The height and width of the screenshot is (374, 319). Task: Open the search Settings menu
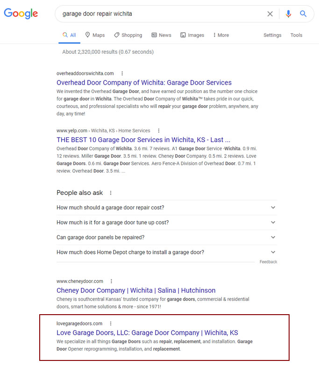[x=272, y=35]
